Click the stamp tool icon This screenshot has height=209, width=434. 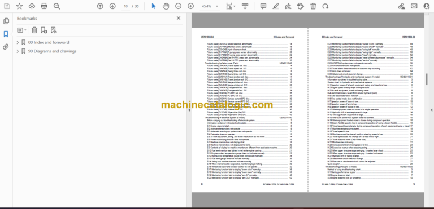(x=301, y=6)
